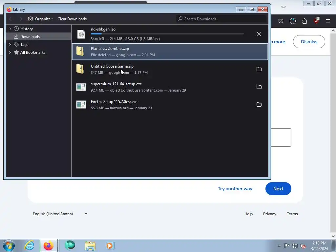Launch Internet Explorer from the taskbar
The height and width of the screenshot is (252, 336).
click(29, 245)
